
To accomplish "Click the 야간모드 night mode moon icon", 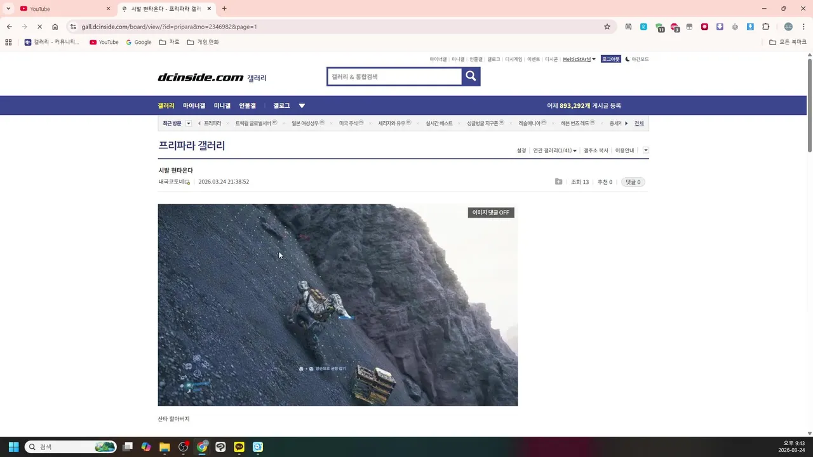I will coord(627,59).
